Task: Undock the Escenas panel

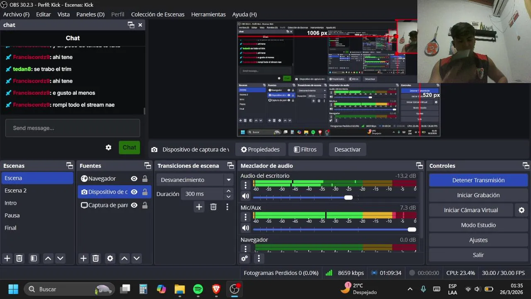Action: (x=69, y=166)
